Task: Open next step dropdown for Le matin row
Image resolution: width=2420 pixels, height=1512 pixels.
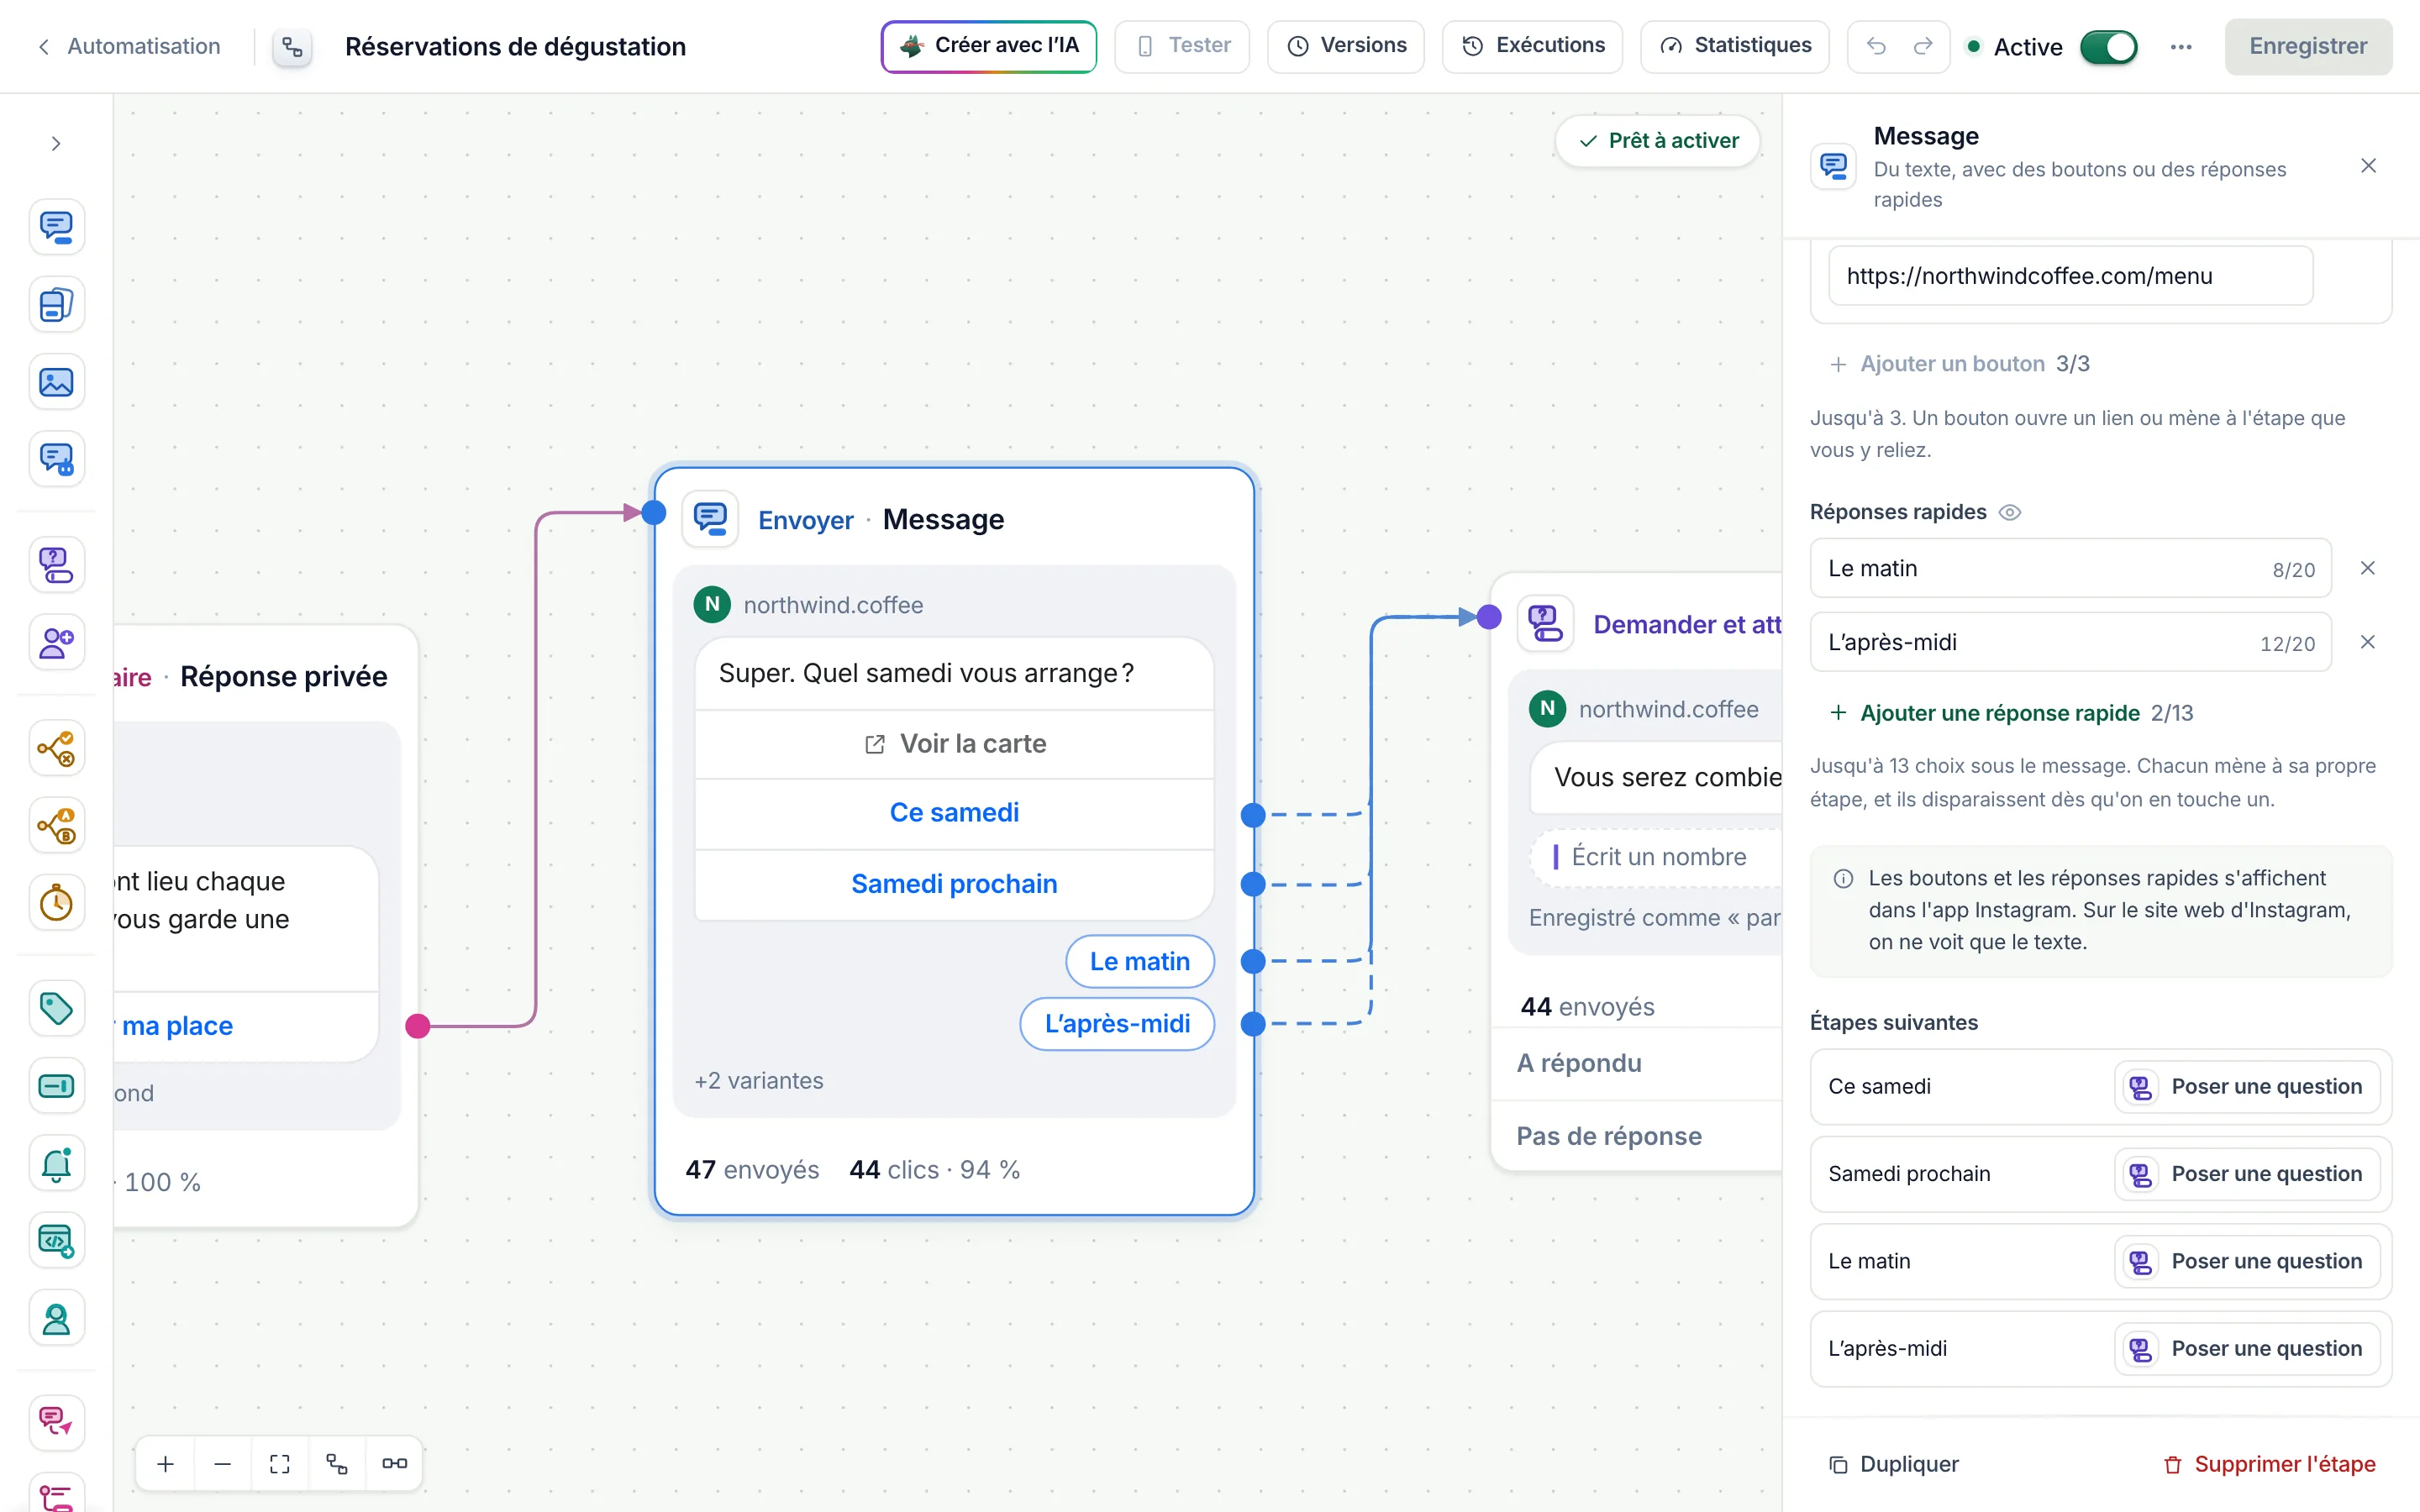Action: pos(2246,1261)
